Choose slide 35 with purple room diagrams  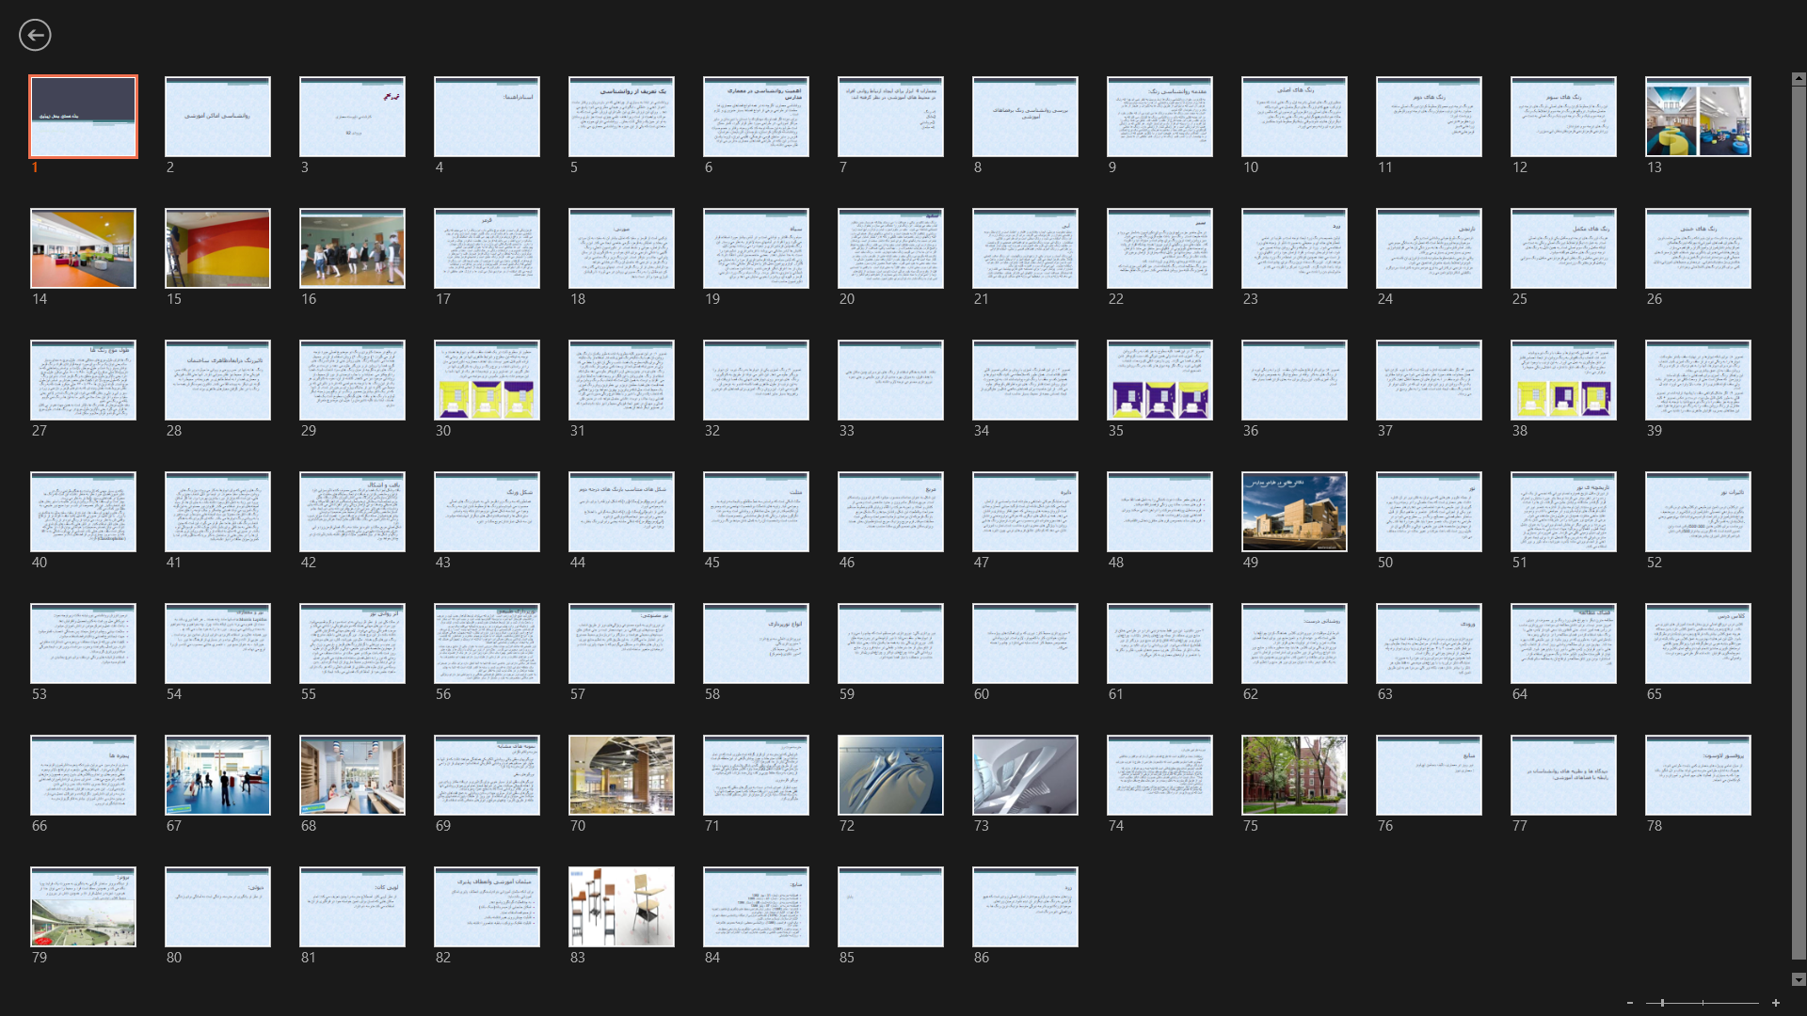[1159, 380]
